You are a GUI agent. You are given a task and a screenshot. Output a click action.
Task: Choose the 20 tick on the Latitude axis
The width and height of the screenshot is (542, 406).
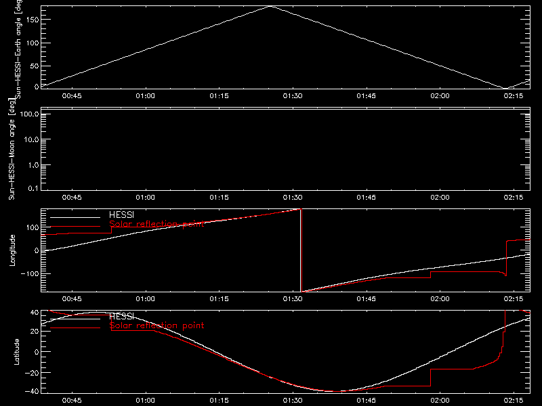click(35, 331)
